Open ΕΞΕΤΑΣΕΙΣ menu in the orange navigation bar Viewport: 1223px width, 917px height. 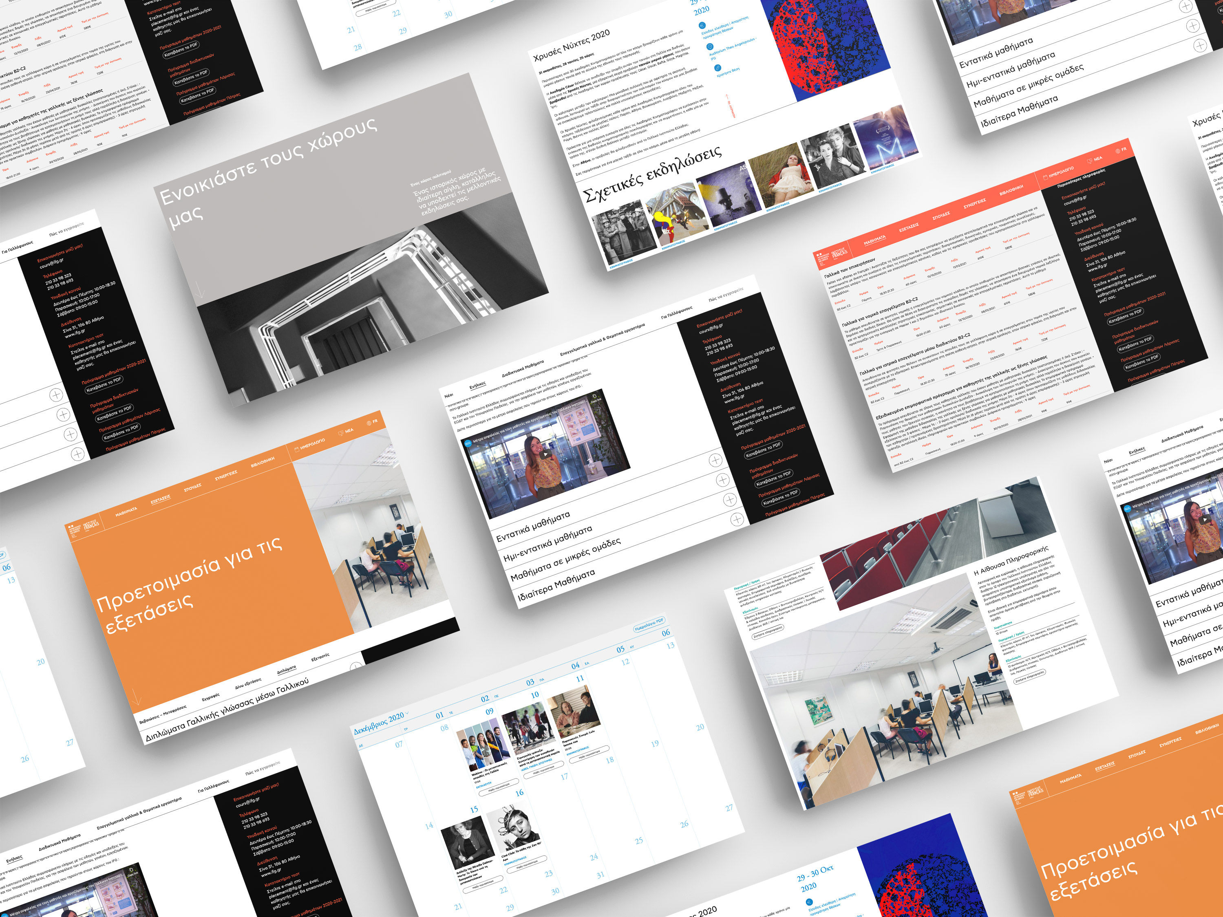pos(160,500)
